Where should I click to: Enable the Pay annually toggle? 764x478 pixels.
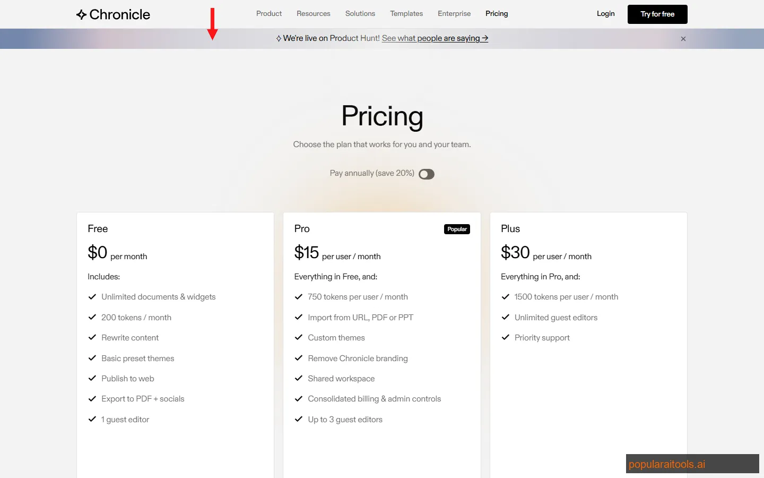point(427,174)
